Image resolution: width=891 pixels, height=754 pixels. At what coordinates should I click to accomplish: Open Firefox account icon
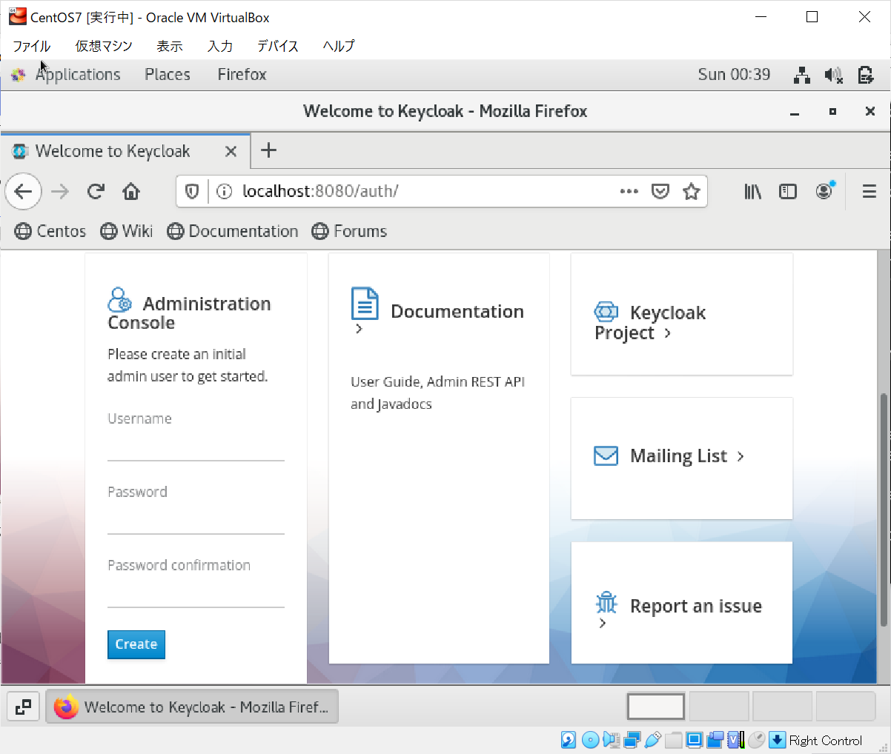[x=824, y=191]
